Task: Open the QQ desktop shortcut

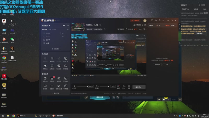Action: 4,22
